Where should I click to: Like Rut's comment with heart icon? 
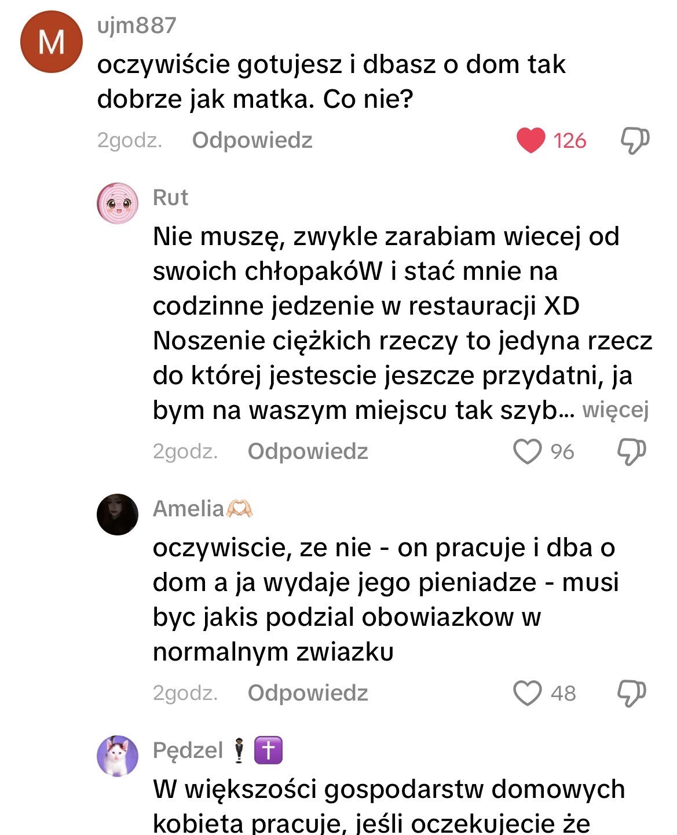click(x=527, y=451)
